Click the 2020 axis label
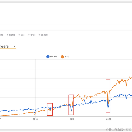This screenshot has height=132, width=132. (x=109, y=119)
